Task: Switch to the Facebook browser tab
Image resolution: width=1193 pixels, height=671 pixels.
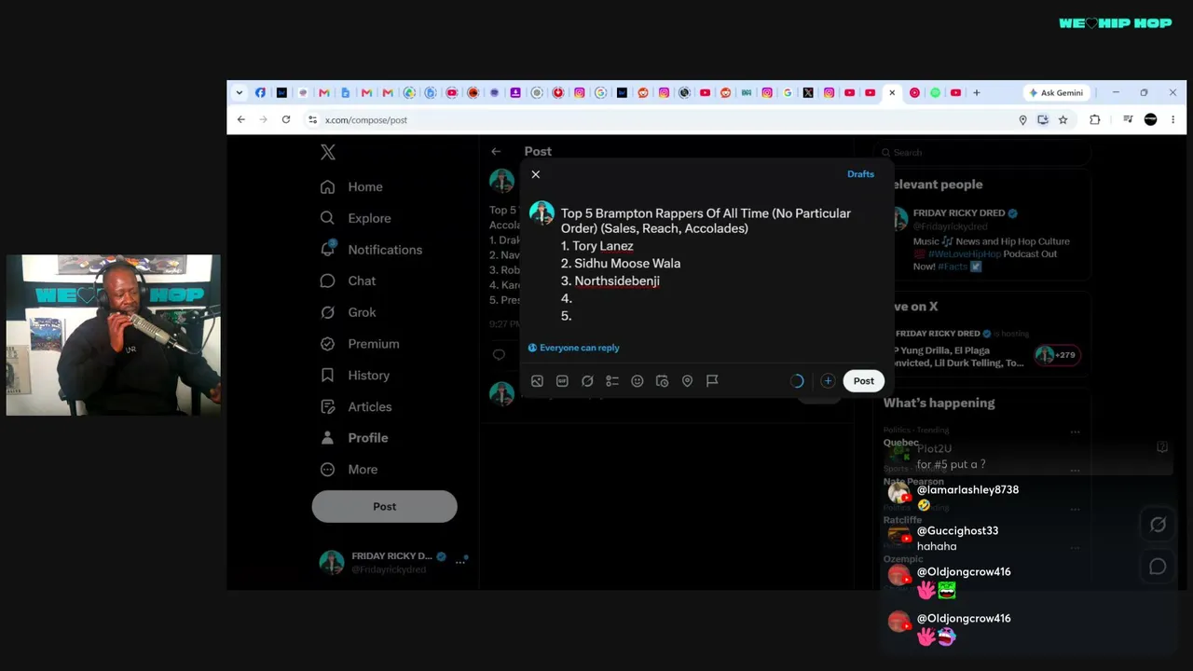Action: (x=260, y=93)
